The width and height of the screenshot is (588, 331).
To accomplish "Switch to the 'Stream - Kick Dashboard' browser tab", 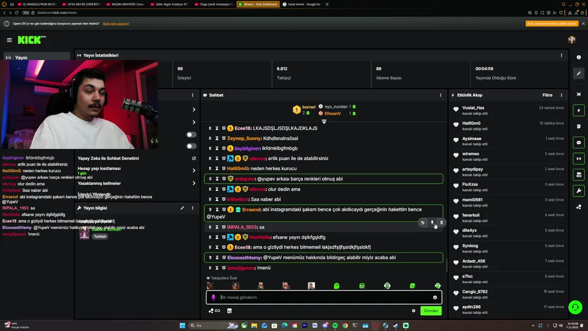I will 258,4.
